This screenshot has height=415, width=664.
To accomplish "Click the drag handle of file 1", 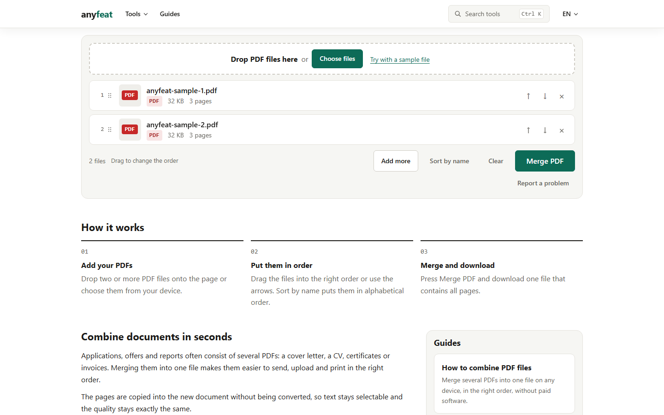I will (110, 95).
